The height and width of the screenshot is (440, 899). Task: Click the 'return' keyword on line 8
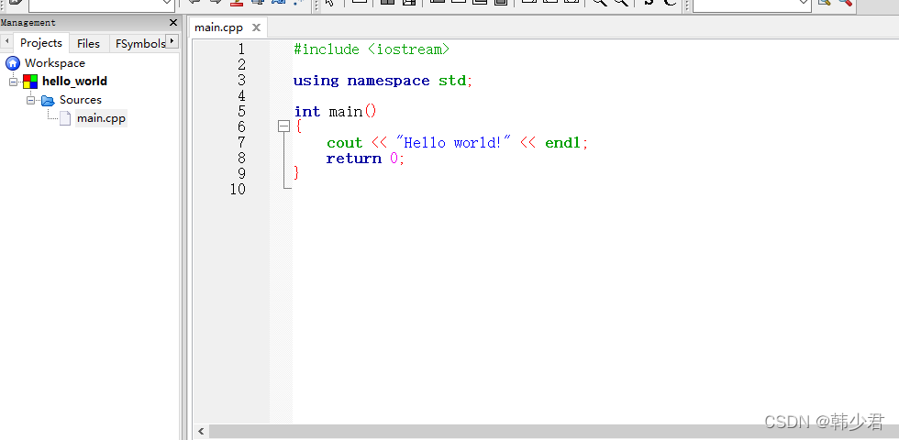tap(354, 158)
